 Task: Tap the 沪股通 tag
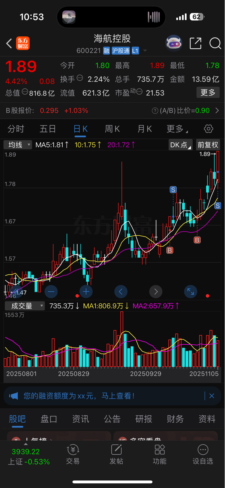pyautogui.click(x=121, y=51)
